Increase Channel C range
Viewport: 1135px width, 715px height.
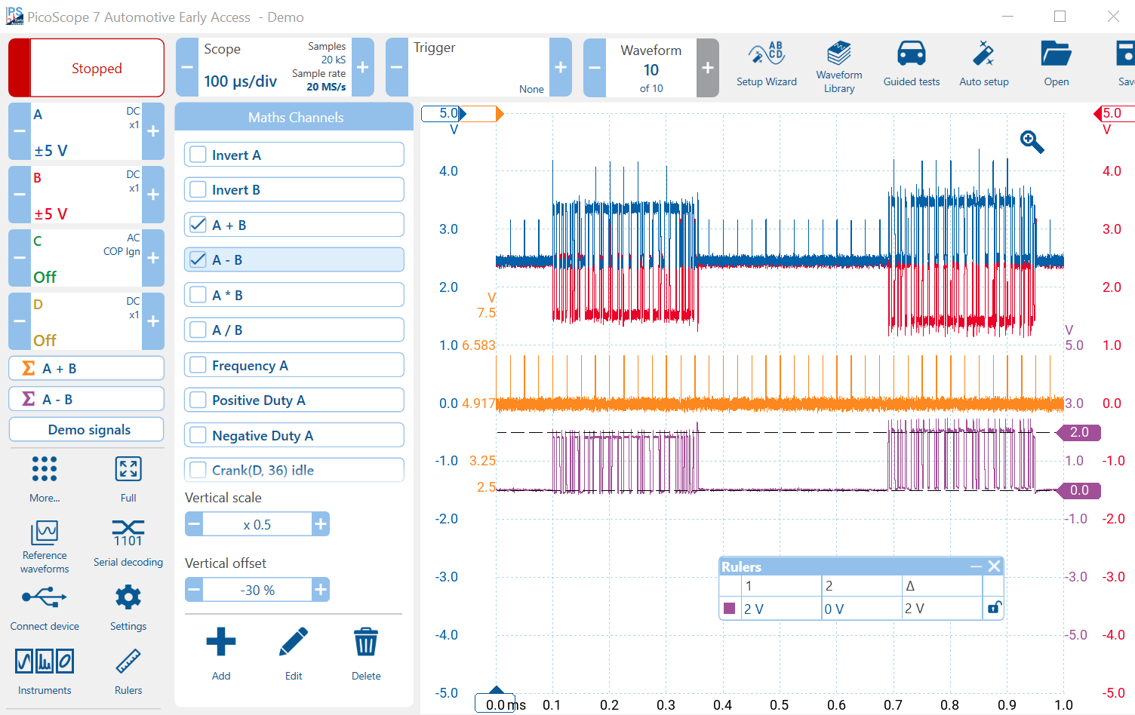[153, 258]
